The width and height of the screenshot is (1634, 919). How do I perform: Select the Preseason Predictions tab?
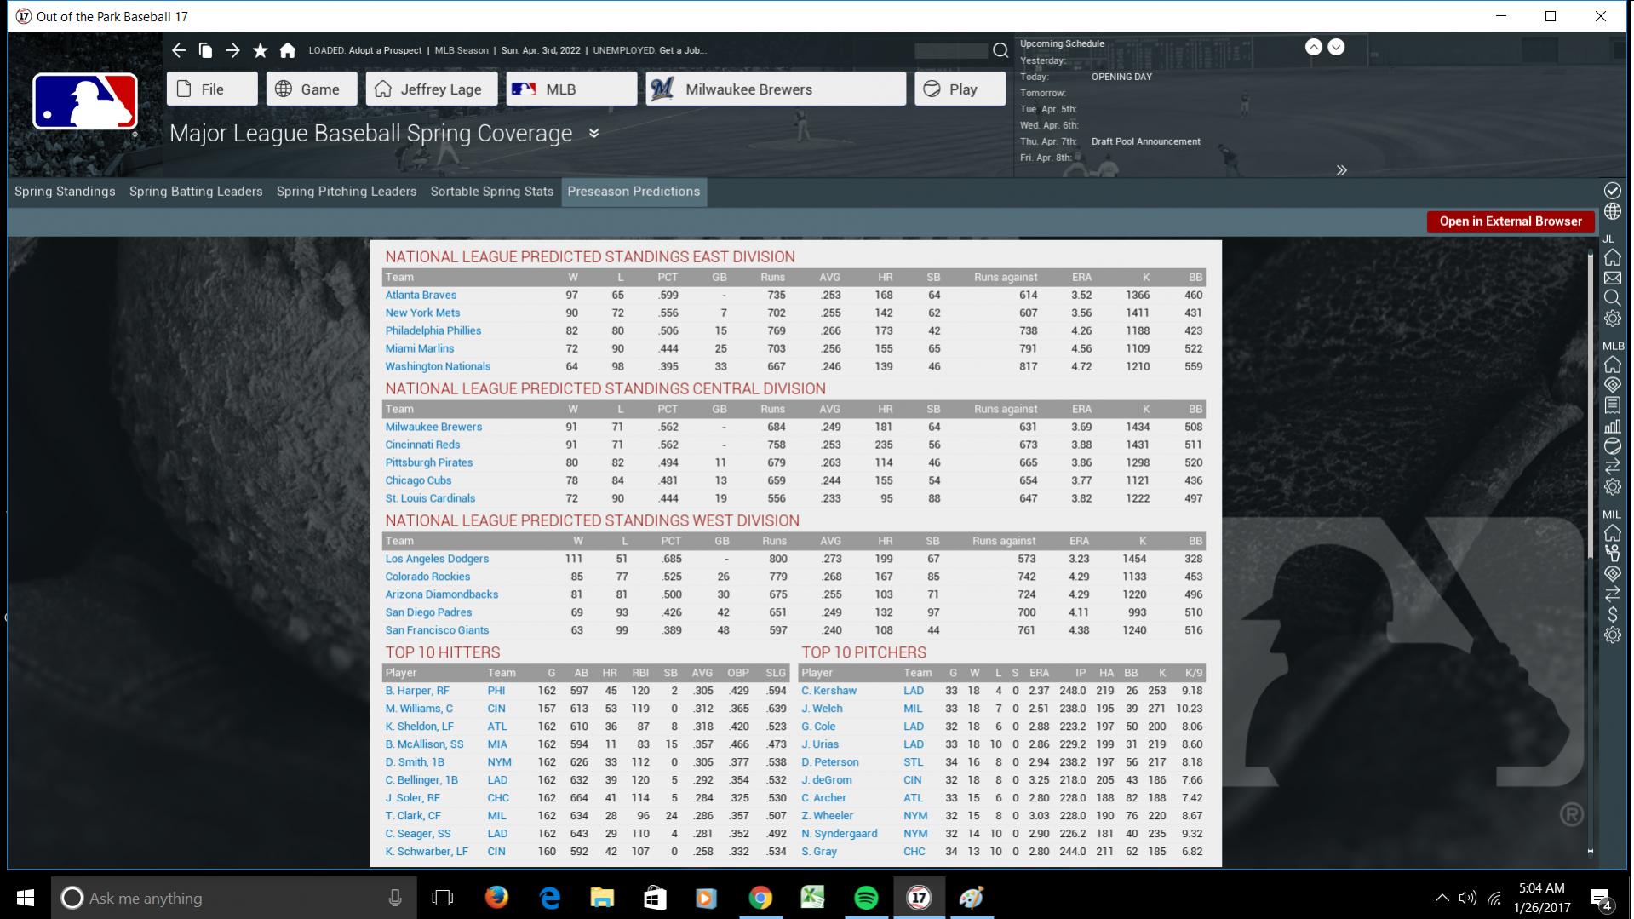tap(634, 192)
